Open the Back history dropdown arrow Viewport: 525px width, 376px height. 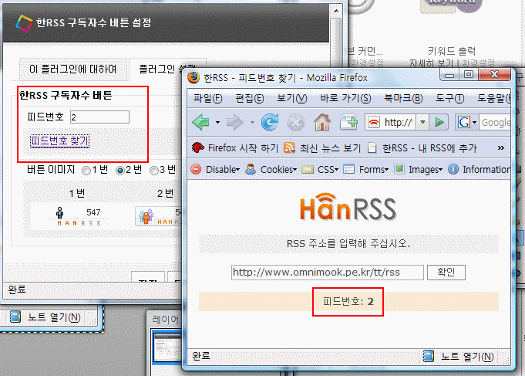coord(217,123)
